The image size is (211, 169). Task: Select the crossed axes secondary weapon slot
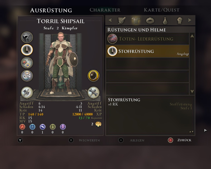94,92
